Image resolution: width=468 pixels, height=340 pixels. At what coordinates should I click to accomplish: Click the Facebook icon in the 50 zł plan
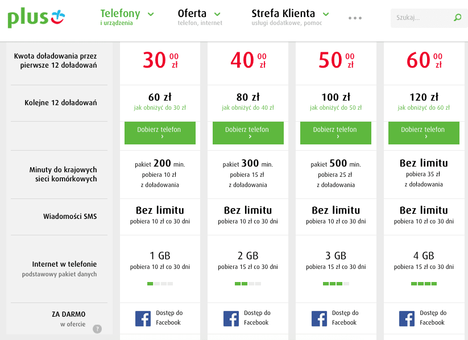tap(319, 318)
